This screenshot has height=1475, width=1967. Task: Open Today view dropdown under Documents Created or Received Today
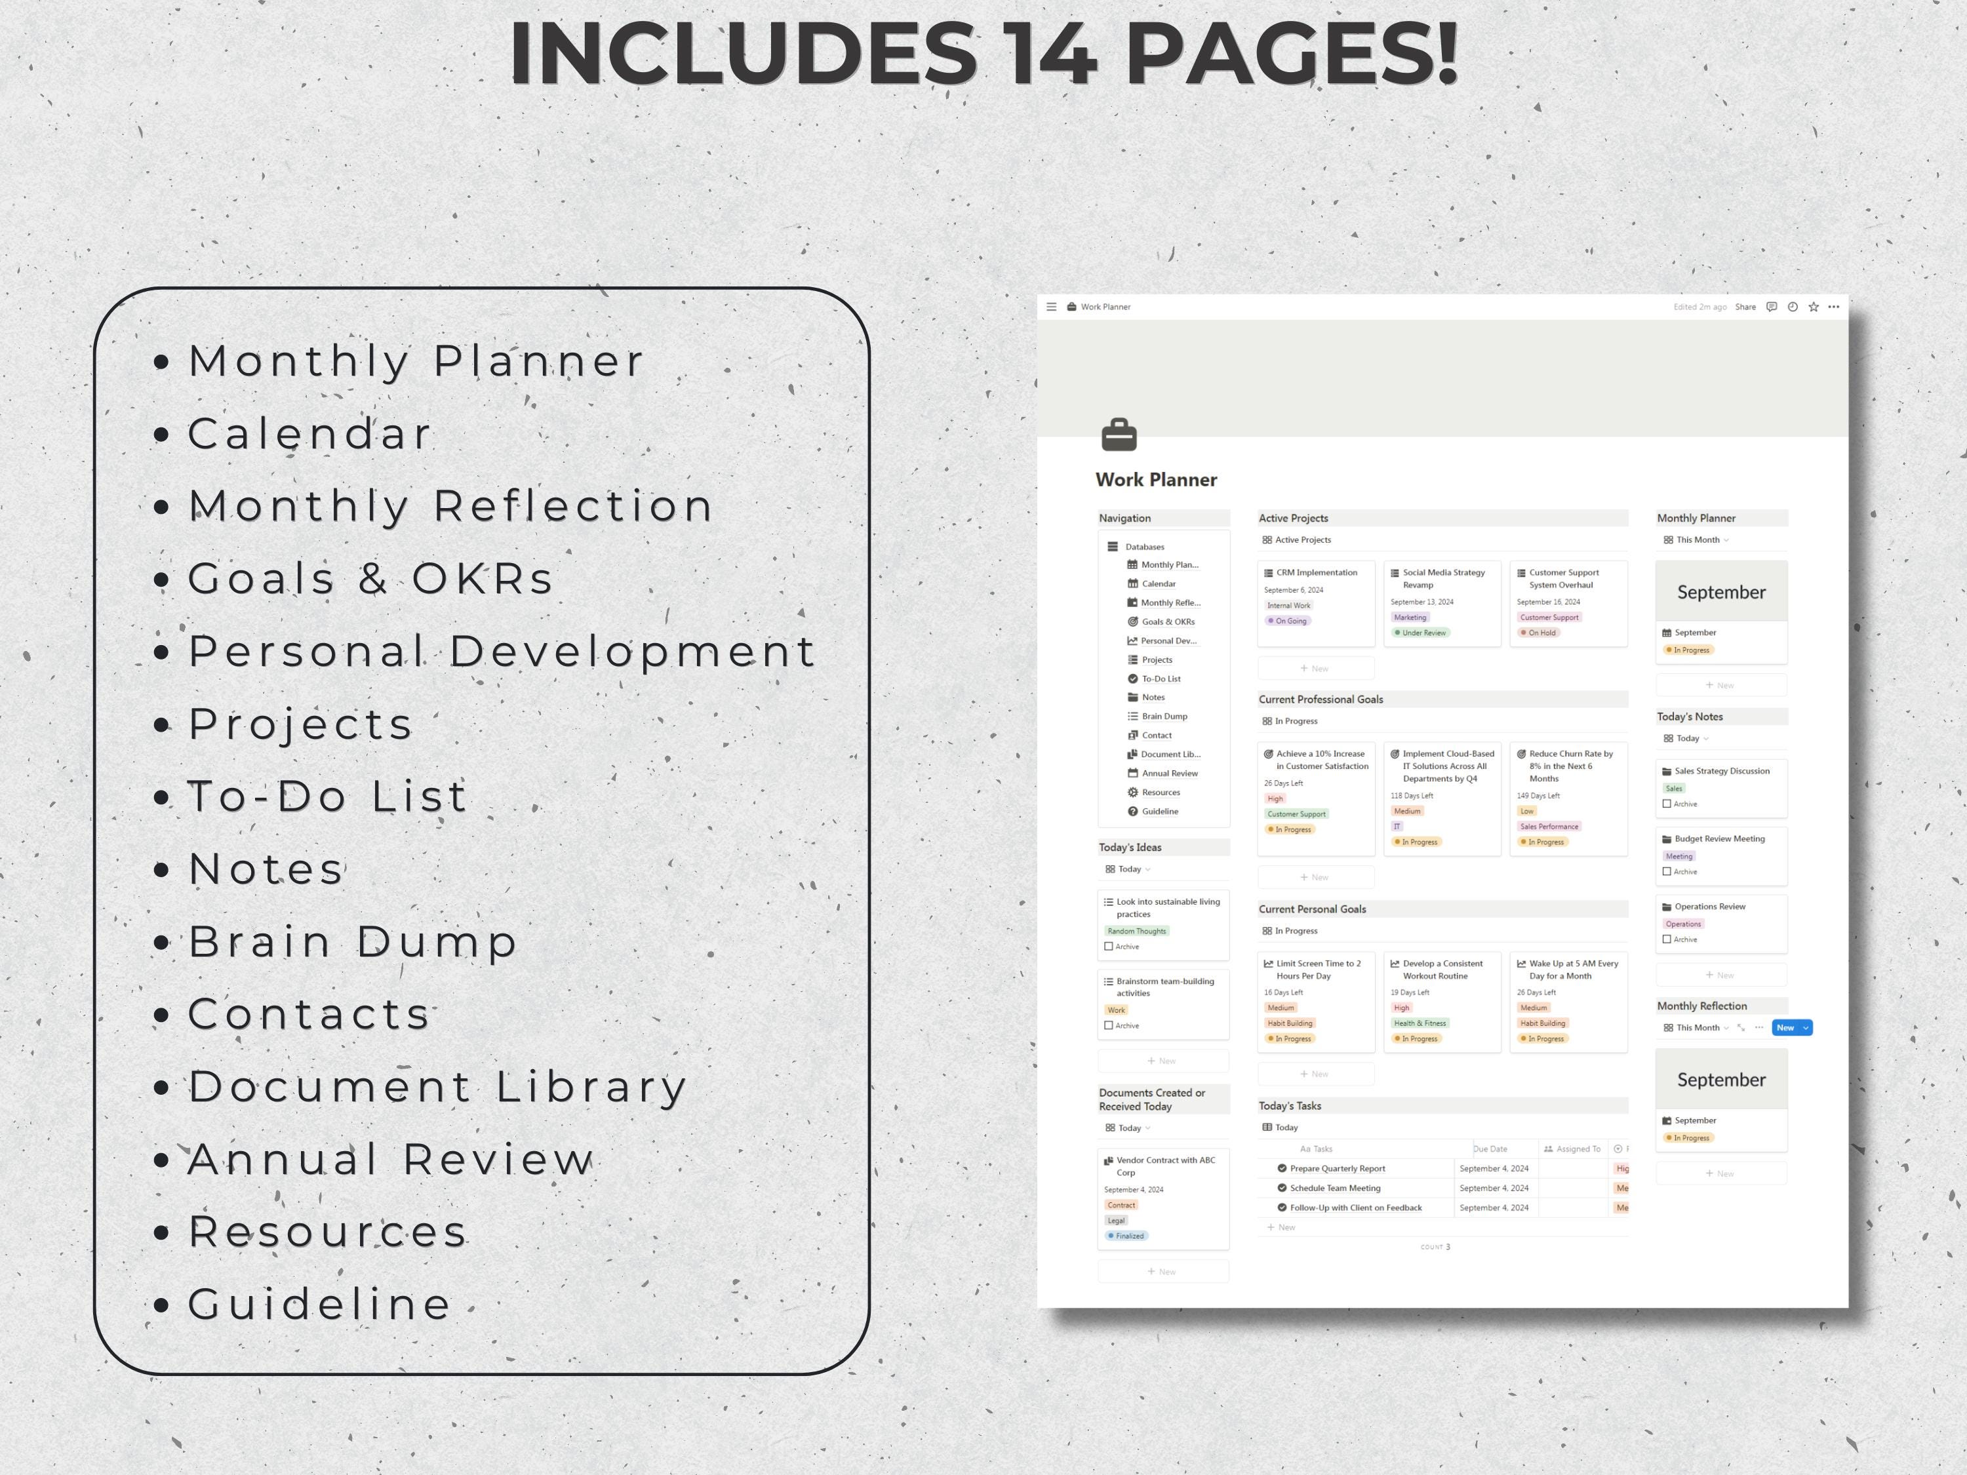(x=1128, y=1128)
